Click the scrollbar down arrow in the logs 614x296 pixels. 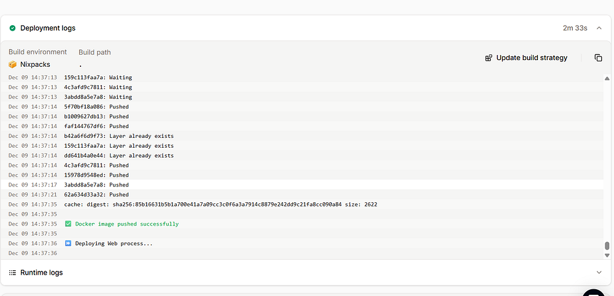[607, 255]
